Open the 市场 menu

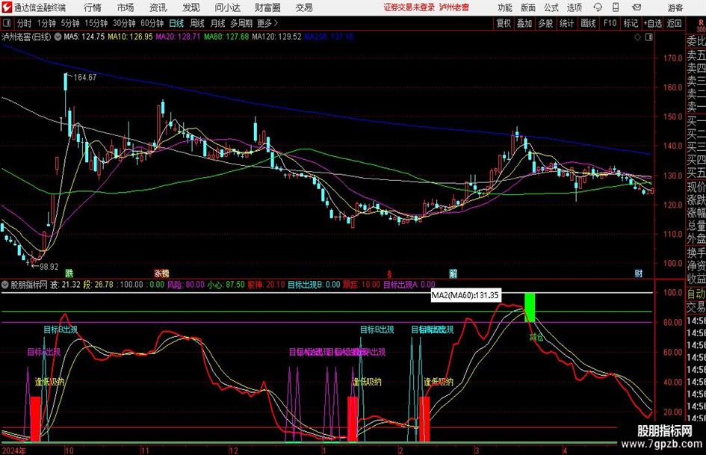coord(126,7)
